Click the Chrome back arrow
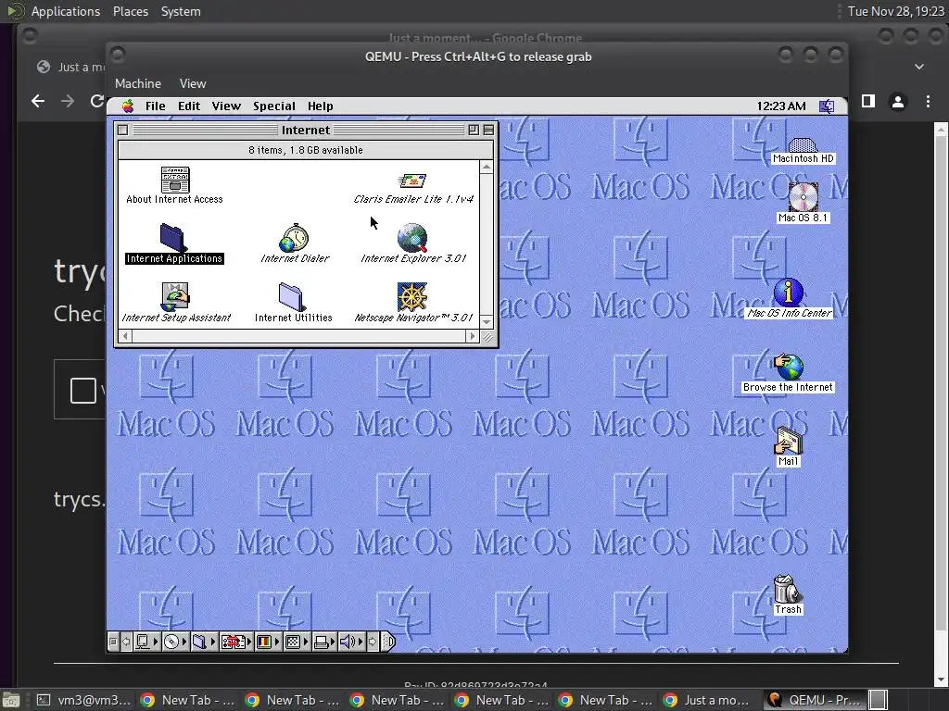The image size is (949, 711). 37,101
